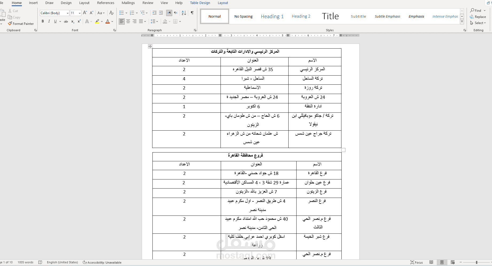
Task: Click the Format Painter tool
Action: click(21, 24)
